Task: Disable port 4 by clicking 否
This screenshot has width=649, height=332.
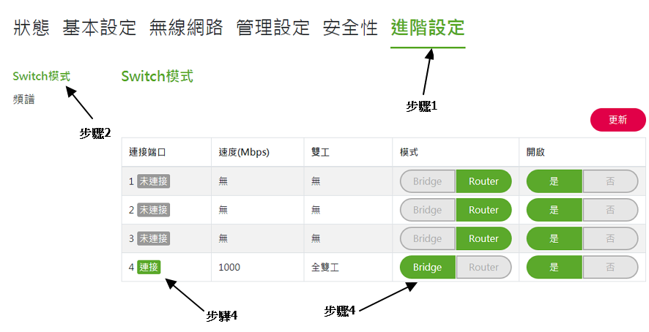Action: (x=610, y=267)
